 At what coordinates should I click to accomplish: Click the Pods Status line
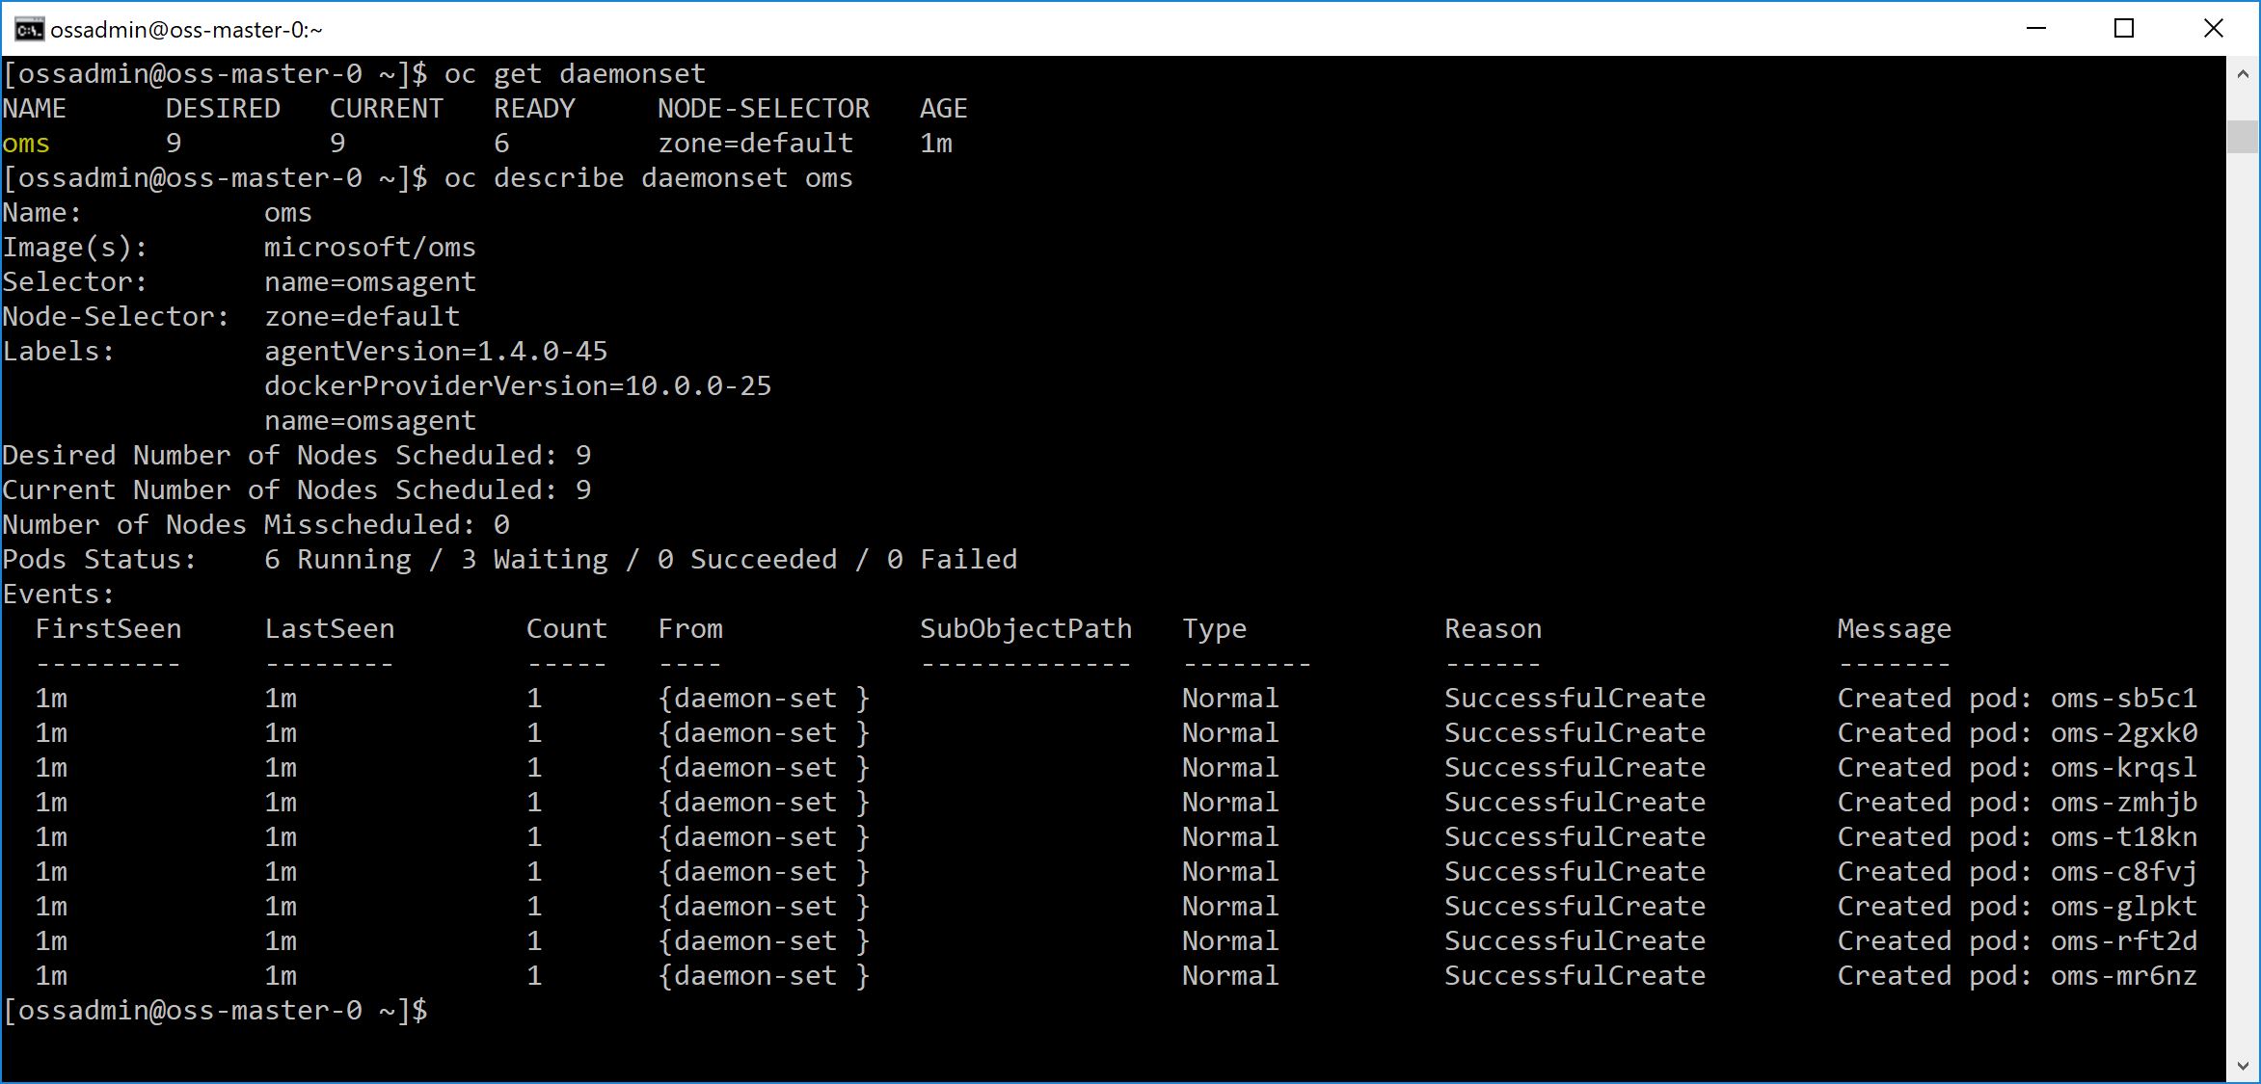click(509, 560)
